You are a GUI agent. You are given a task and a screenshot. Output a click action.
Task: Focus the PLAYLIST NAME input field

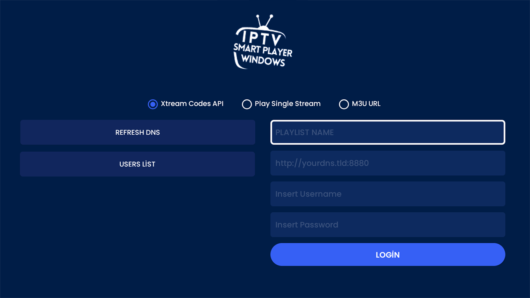(388, 132)
